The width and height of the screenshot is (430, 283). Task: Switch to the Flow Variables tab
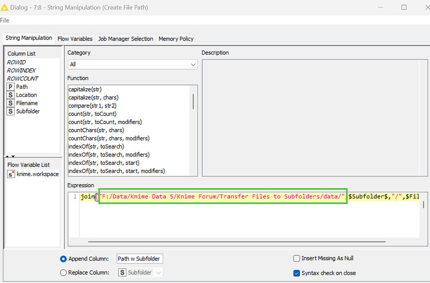[x=75, y=38]
